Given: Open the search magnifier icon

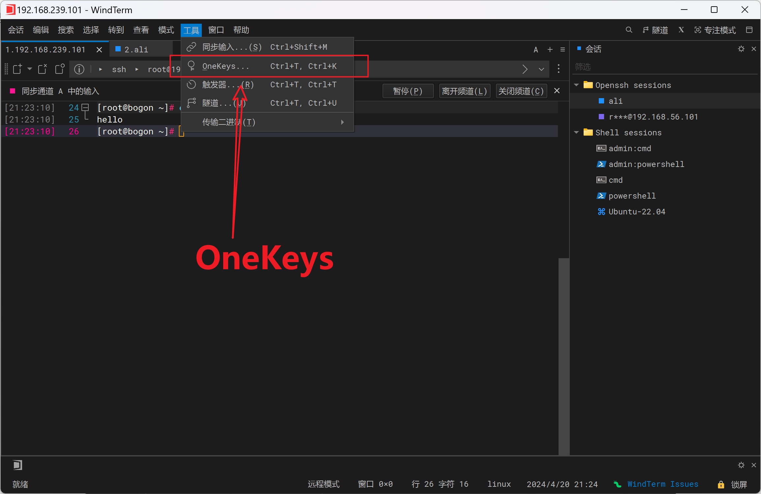Looking at the screenshot, I should pos(629,30).
